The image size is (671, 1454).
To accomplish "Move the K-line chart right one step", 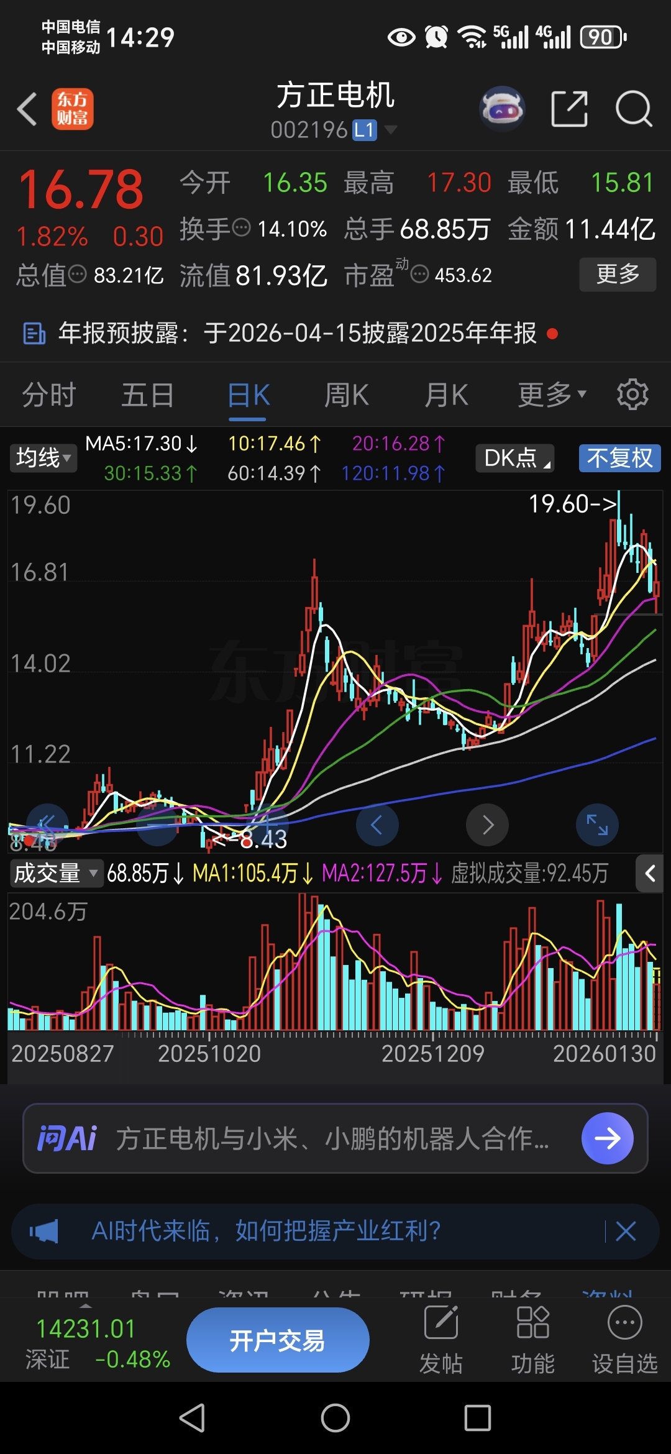I will 488,825.
